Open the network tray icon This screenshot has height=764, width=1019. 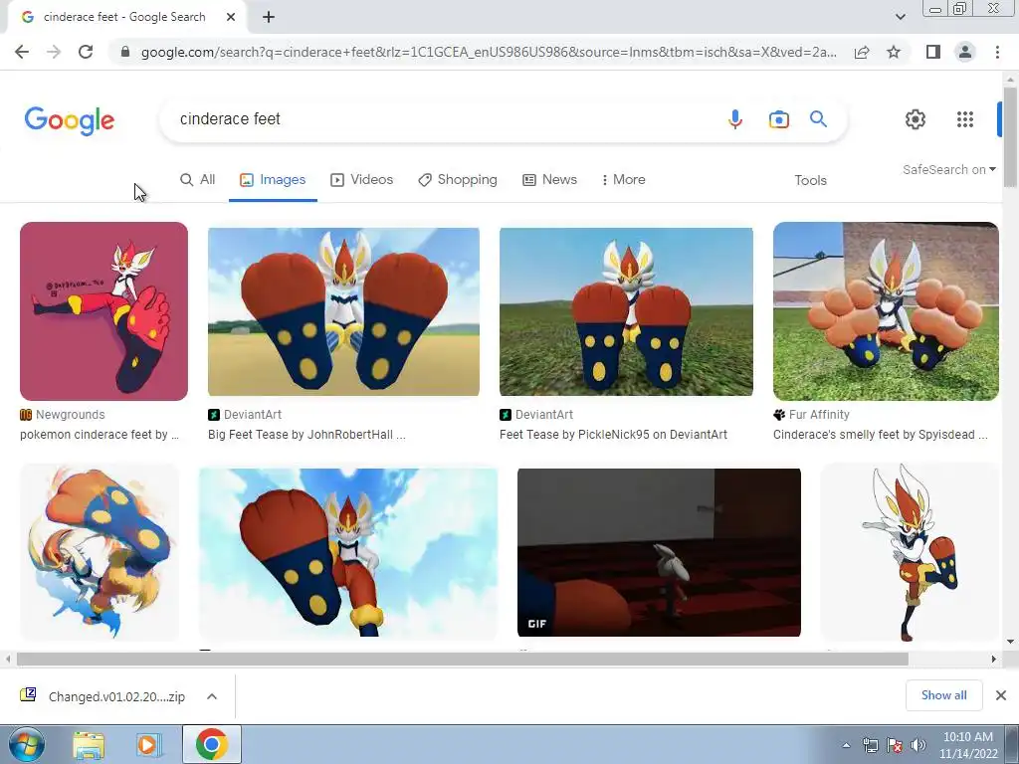click(870, 745)
